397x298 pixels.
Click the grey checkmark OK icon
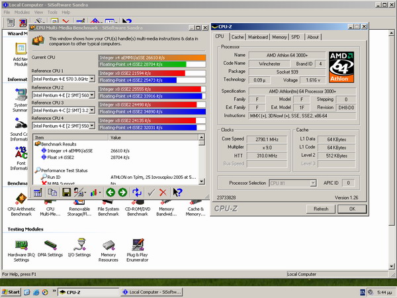[x=151, y=193]
